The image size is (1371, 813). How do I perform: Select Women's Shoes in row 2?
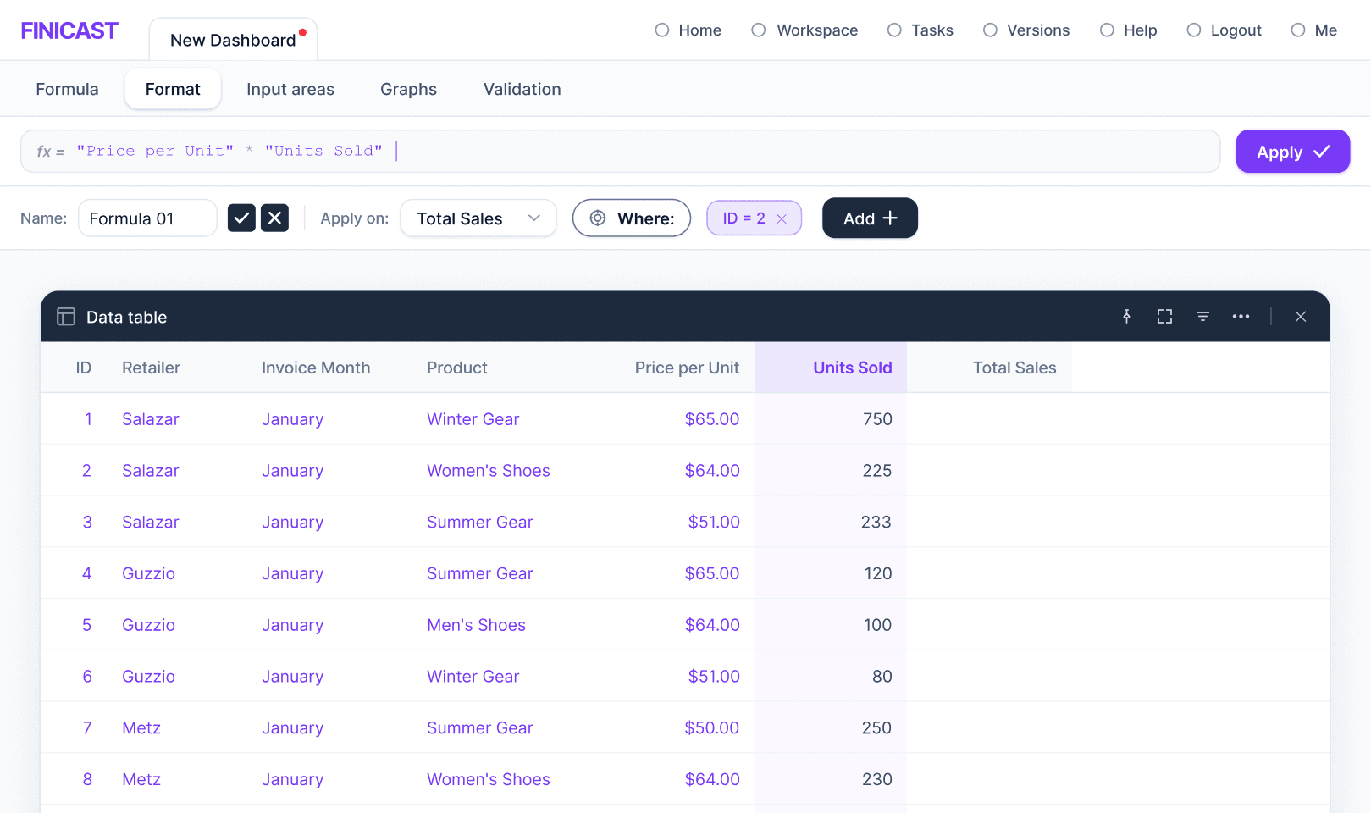[x=489, y=471]
